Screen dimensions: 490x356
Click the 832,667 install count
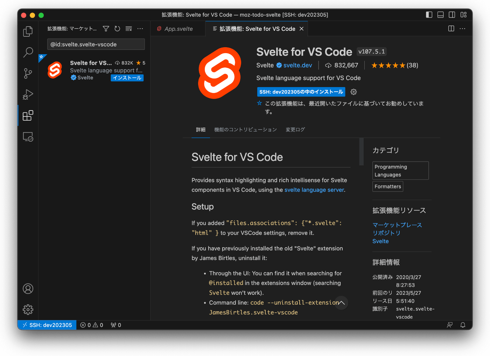(x=342, y=65)
